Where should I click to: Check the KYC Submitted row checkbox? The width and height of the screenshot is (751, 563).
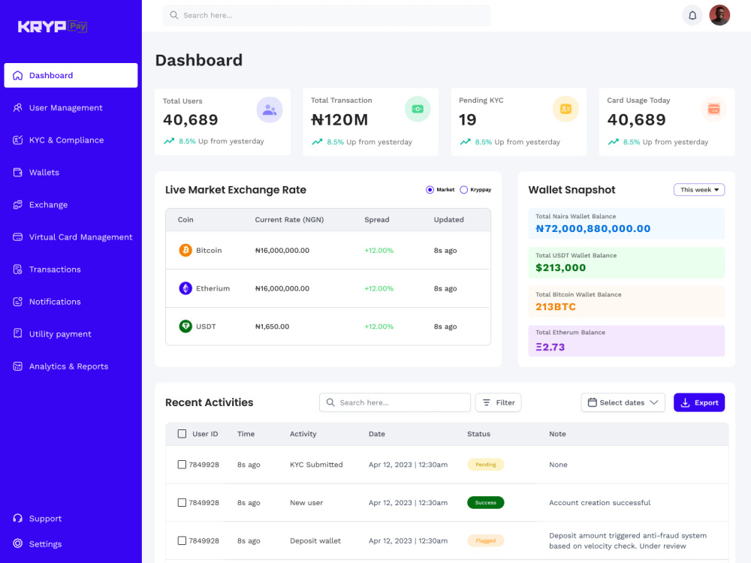pyautogui.click(x=182, y=465)
